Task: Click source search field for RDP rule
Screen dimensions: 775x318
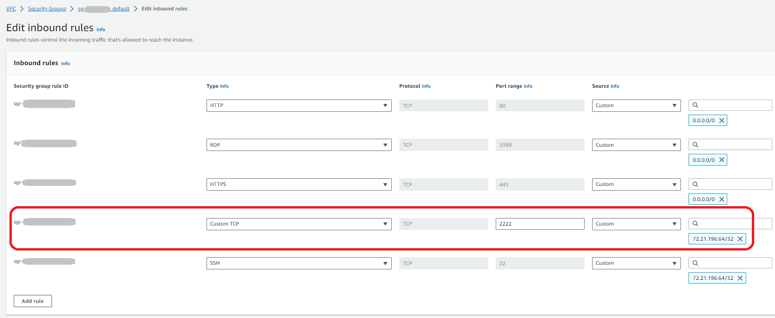Action: pyautogui.click(x=732, y=145)
